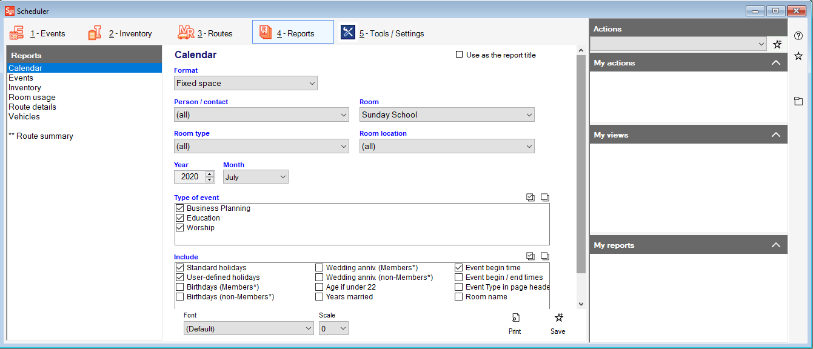Switch to the Inventory tab
Screen dimensions: 813x349
click(x=119, y=33)
